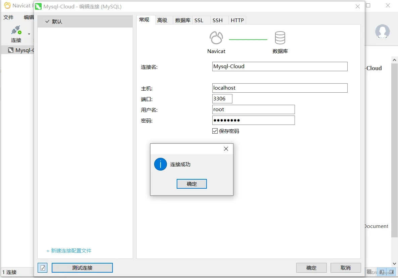Screen dimensions: 398x278
Task: Open the HTTP tab
Action: (x=237, y=20)
